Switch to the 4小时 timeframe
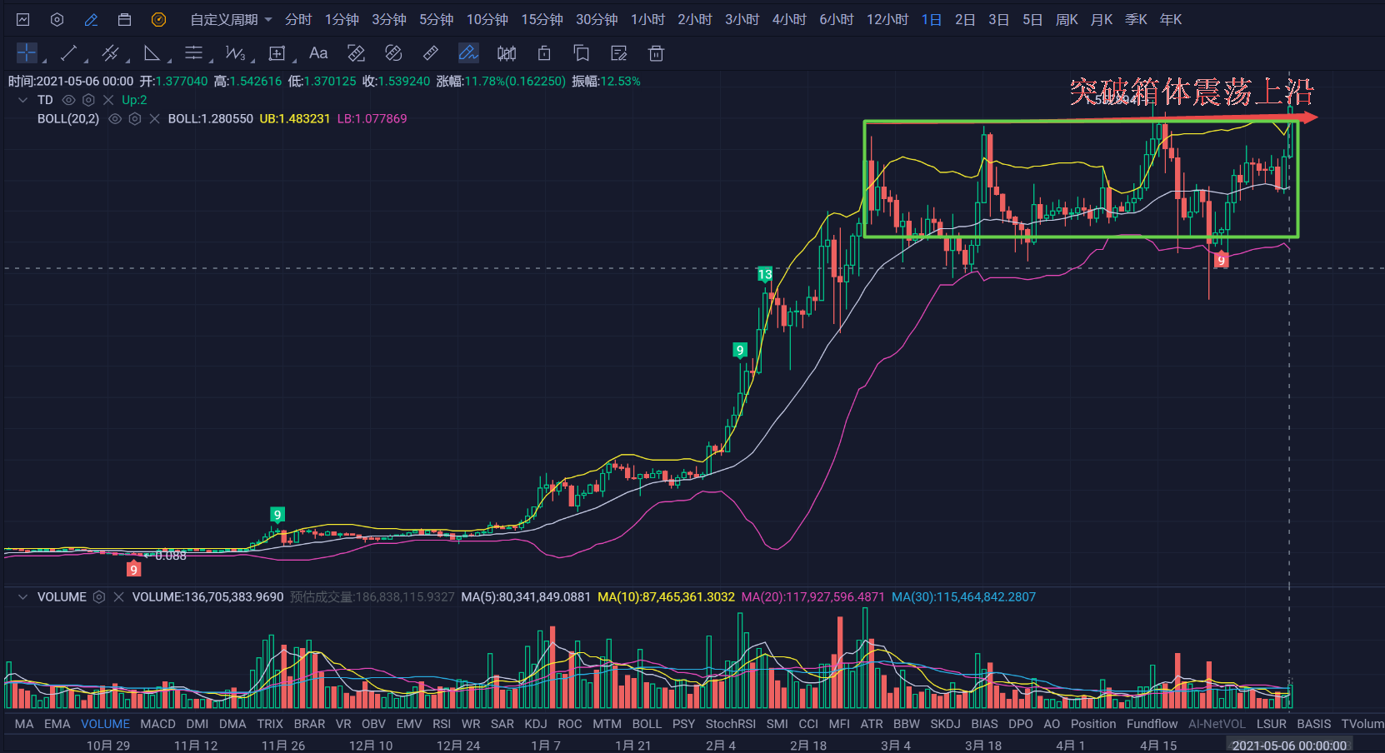The image size is (1385, 753). [789, 19]
